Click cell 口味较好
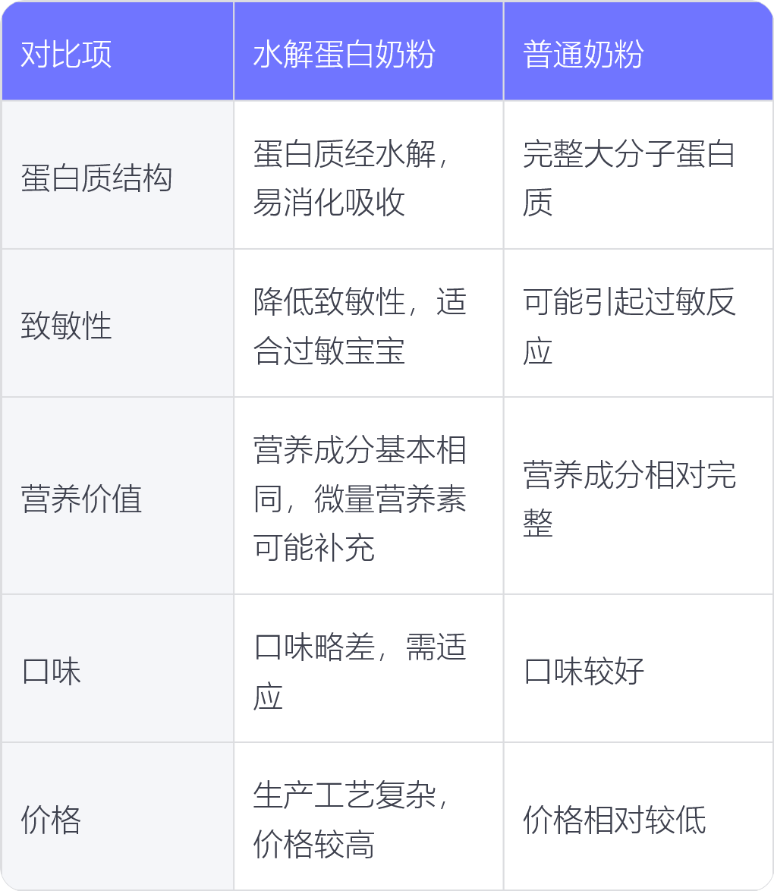The width and height of the screenshot is (774, 891). (584, 672)
